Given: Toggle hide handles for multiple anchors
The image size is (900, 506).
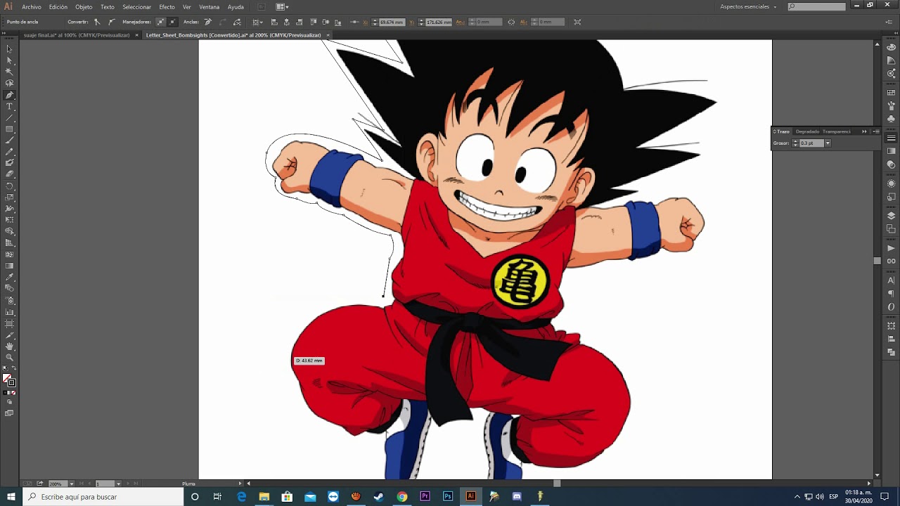Looking at the screenshot, I should coord(172,22).
